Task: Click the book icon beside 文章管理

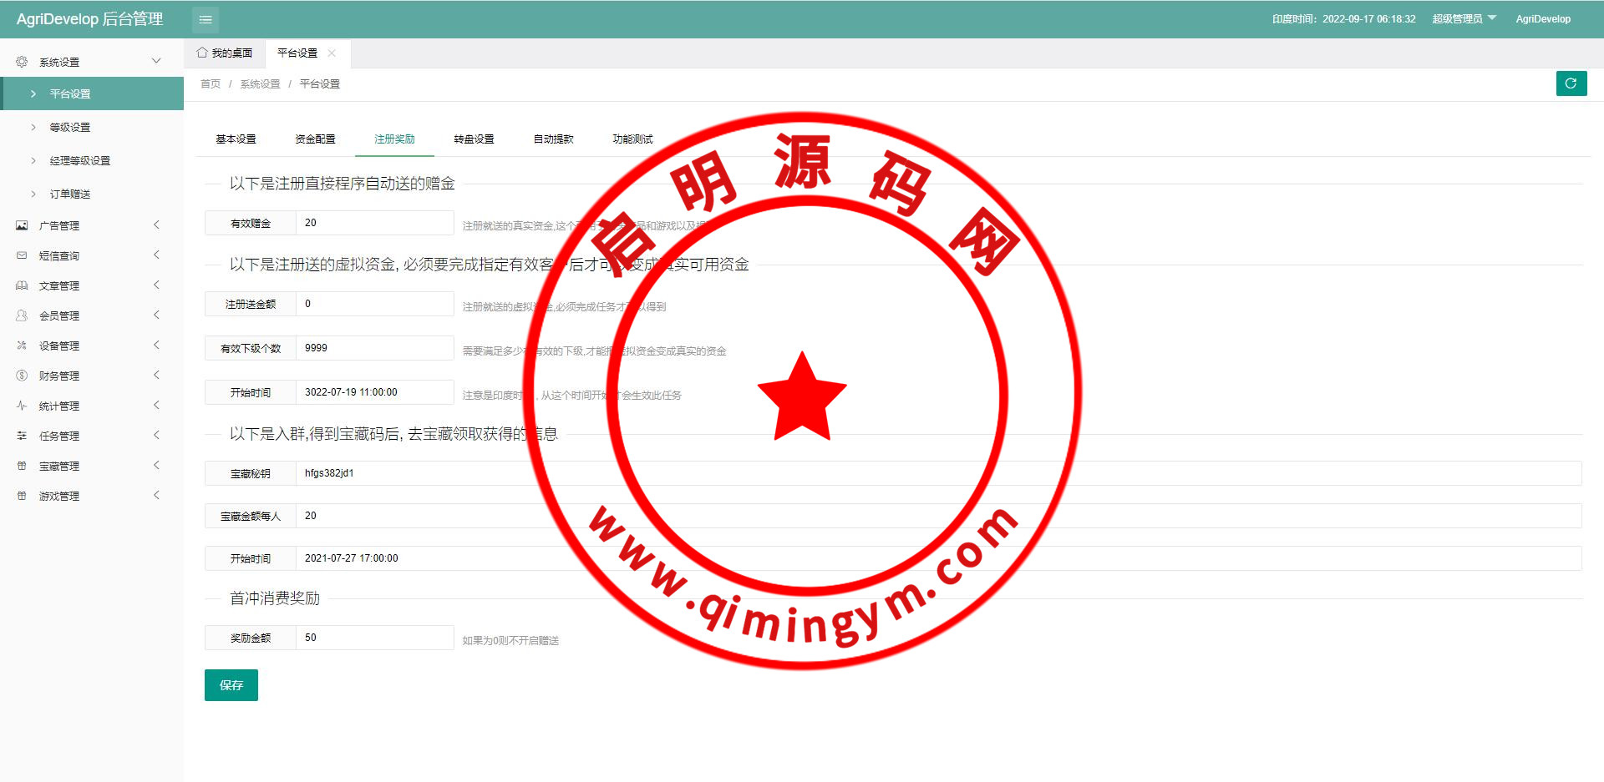Action: 22,285
